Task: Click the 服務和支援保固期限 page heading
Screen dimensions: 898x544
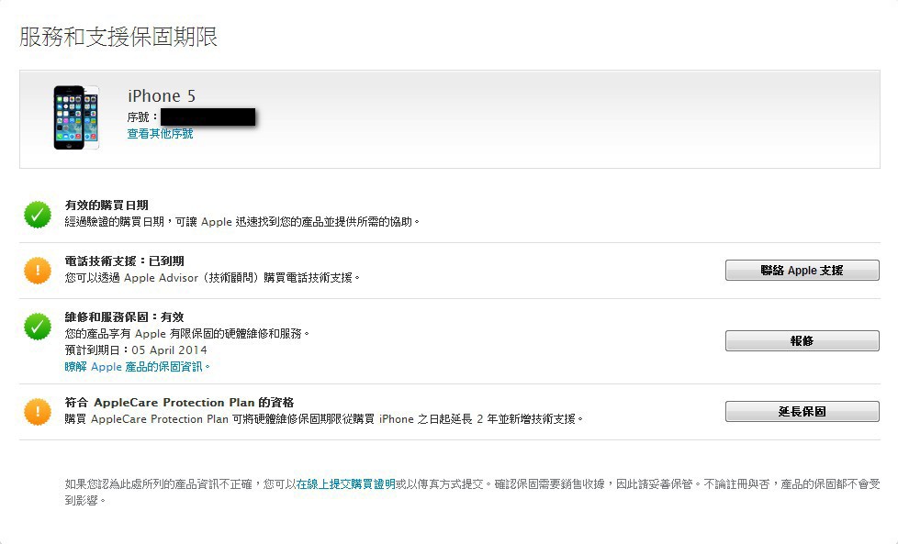Action: pyautogui.click(x=118, y=37)
